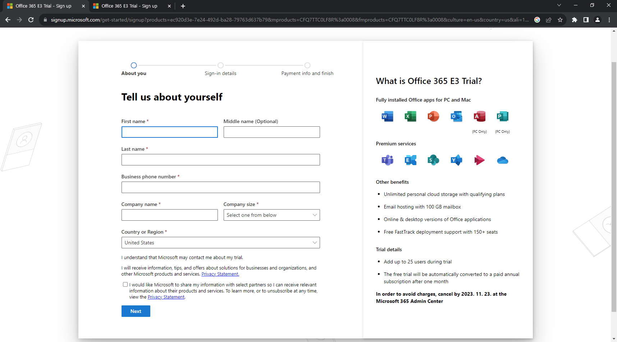Click the OneDrive cloud icon
This screenshot has width=617, height=342.
click(502, 160)
